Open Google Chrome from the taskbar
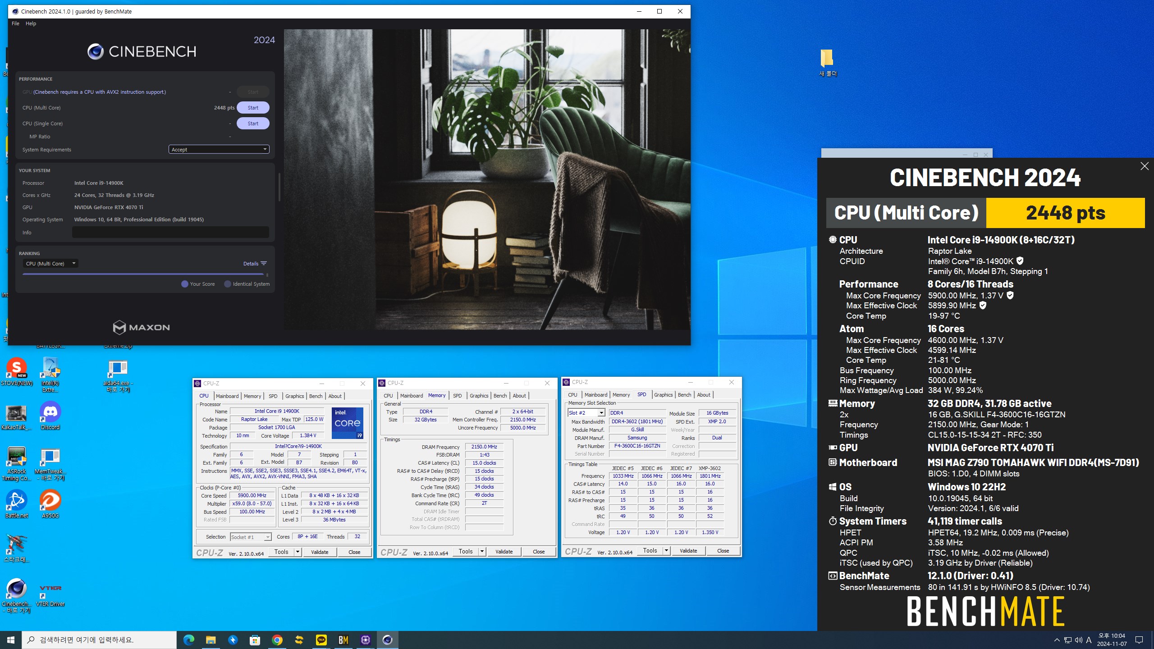1154x649 pixels. point(277,640)
